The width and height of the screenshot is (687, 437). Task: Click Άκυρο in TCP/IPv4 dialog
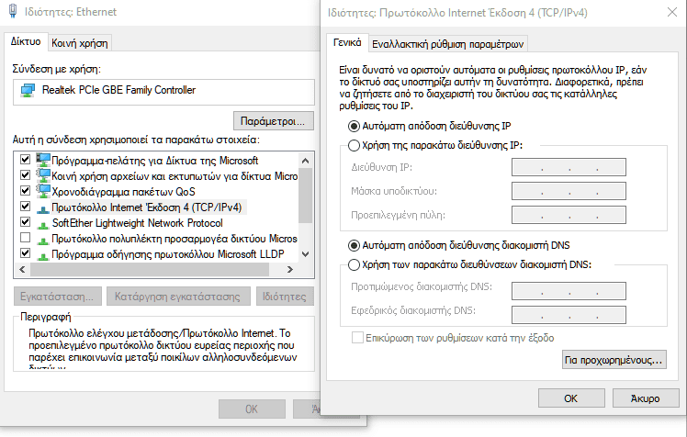coord(645,398)
